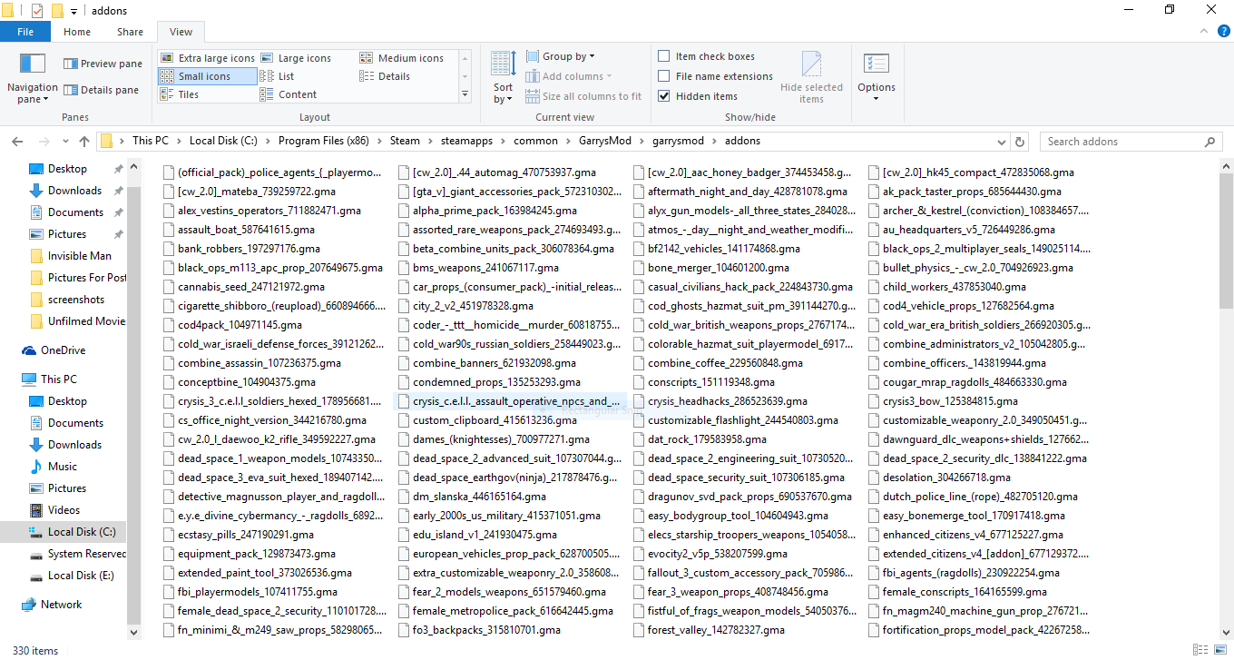The width and height of the screenshot is (1234, 660).
Task: Select Extra large icons layout
Action: [208, 58]
